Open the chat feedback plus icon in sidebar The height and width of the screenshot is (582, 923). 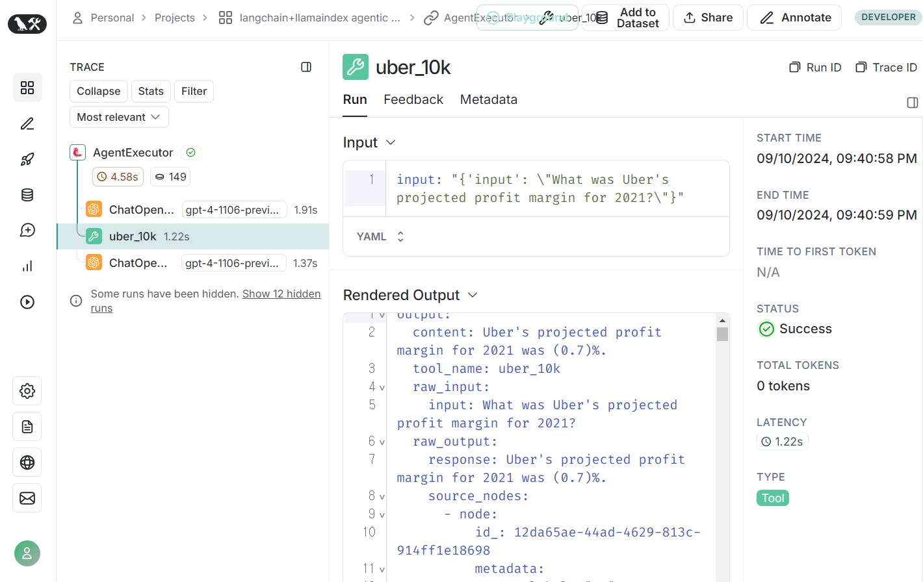click(27, 230)
